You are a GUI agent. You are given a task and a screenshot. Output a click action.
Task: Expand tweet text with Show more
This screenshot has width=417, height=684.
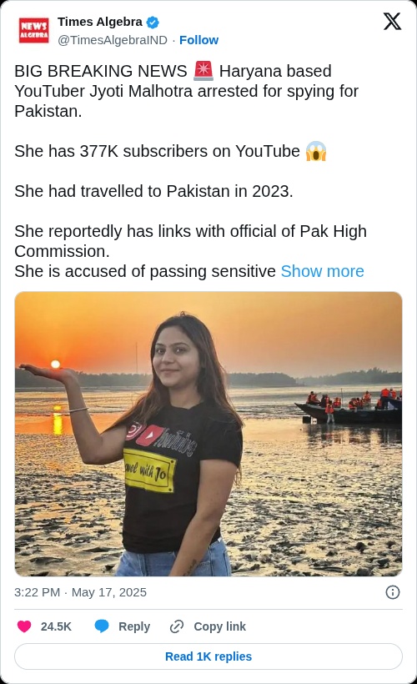click(323, 271)
